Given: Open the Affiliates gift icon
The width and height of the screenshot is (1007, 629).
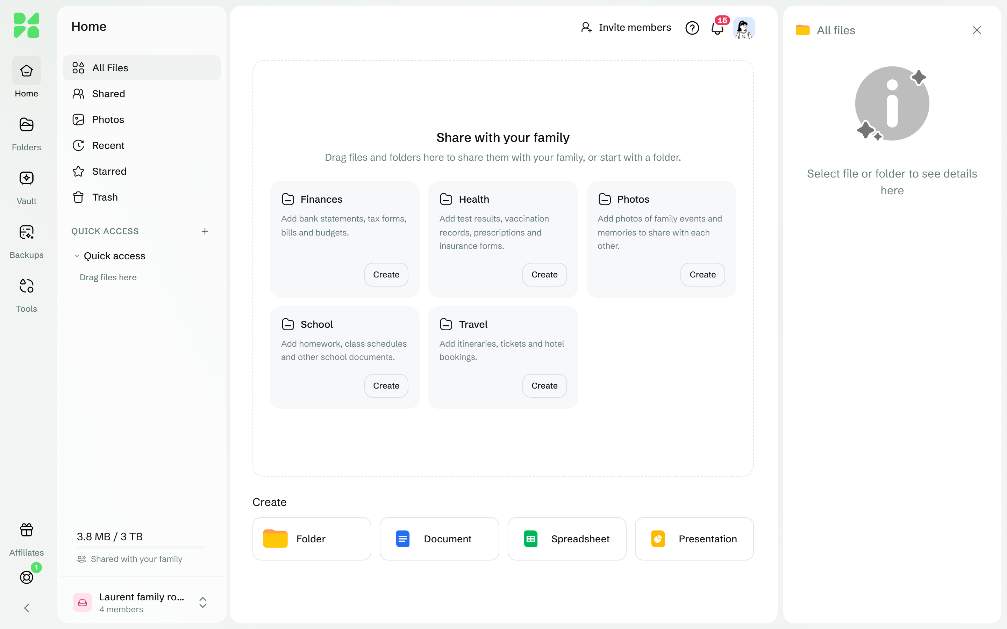Looking at the screenshot, I should 26,539.
